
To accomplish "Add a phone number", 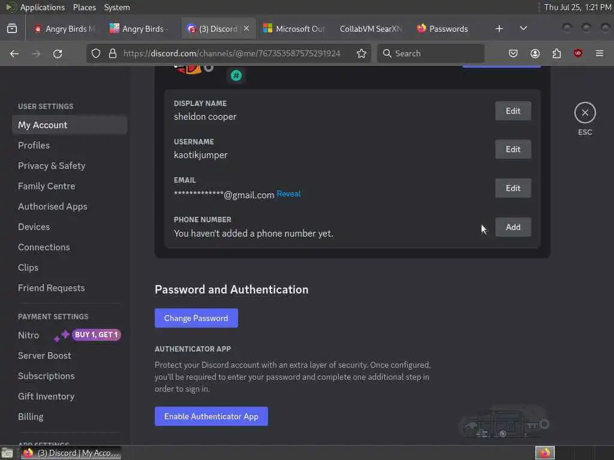I will pyautogui.click(x=513, y=227).
